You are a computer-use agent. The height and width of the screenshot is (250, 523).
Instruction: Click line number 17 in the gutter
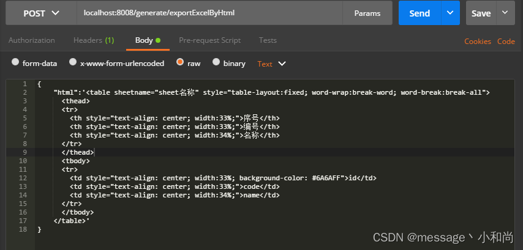[23, 221]
